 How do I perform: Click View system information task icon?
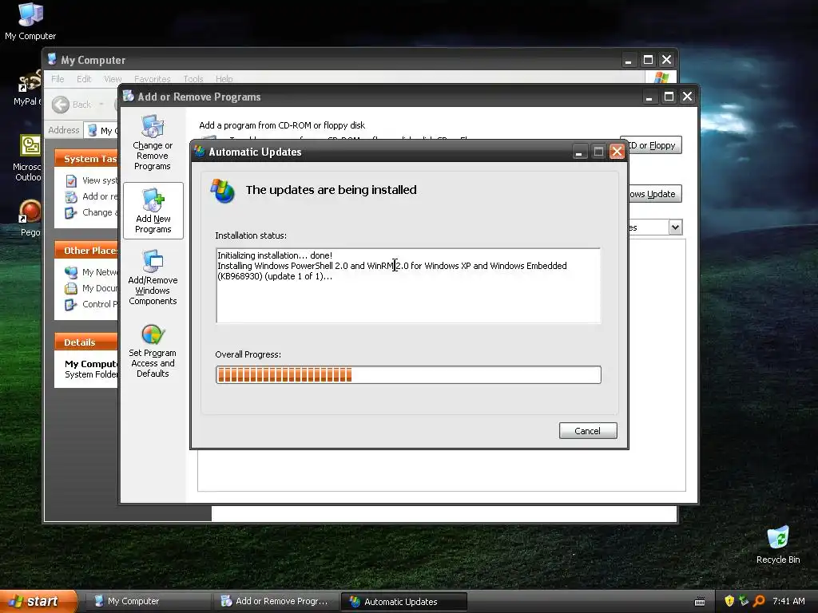coord(71,181)
